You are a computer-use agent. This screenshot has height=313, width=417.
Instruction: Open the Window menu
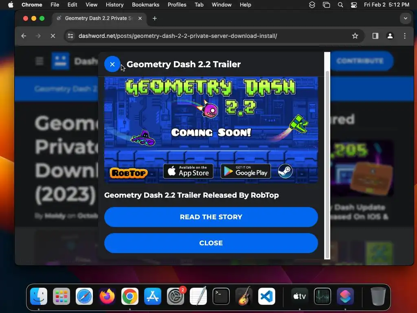(x=222, y=5)
